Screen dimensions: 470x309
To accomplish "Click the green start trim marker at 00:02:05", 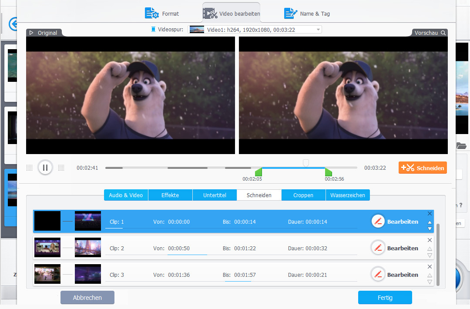I will tap(258, 172).
